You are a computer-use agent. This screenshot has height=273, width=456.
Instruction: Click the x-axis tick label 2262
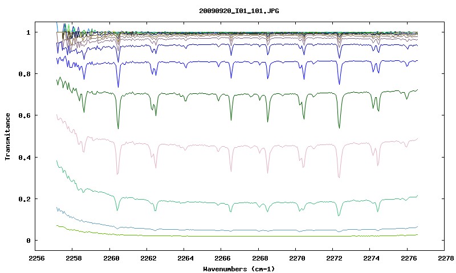click(x=148, y=258)
